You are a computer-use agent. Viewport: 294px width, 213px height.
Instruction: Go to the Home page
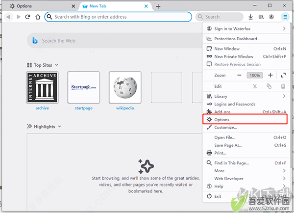(38, 17)
